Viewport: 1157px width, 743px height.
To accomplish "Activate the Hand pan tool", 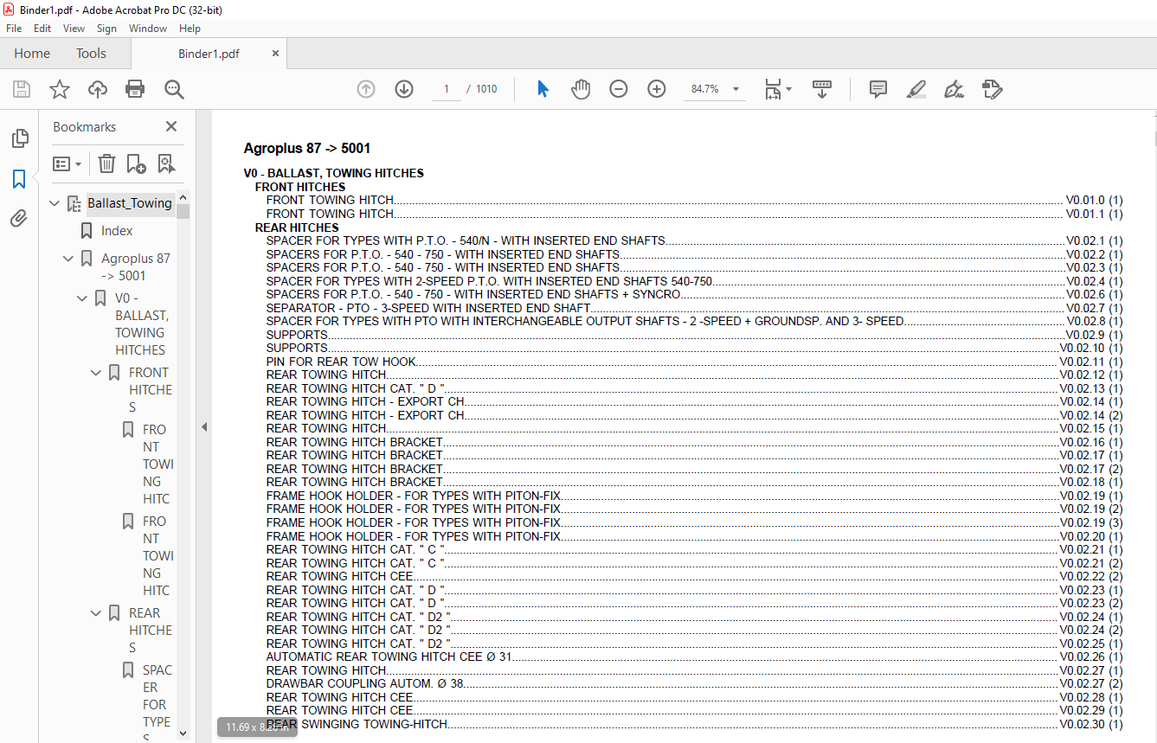I will (x=580, y=89).
